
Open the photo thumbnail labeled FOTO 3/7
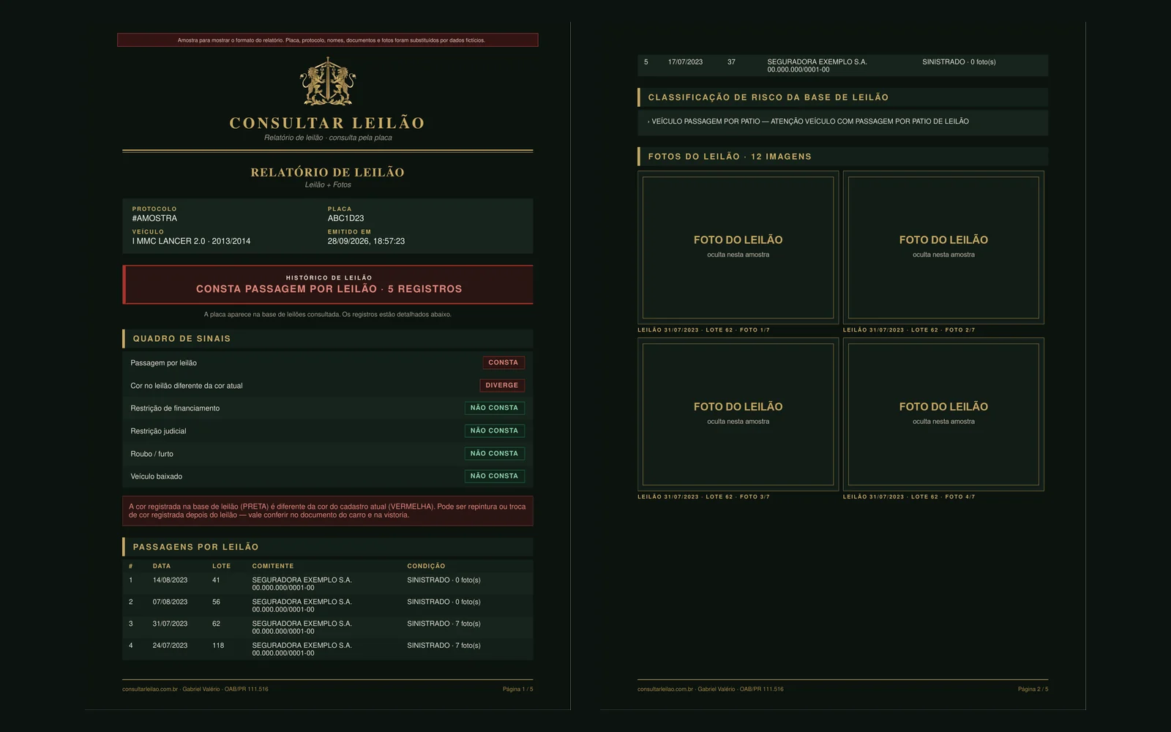tap(738, 414)
